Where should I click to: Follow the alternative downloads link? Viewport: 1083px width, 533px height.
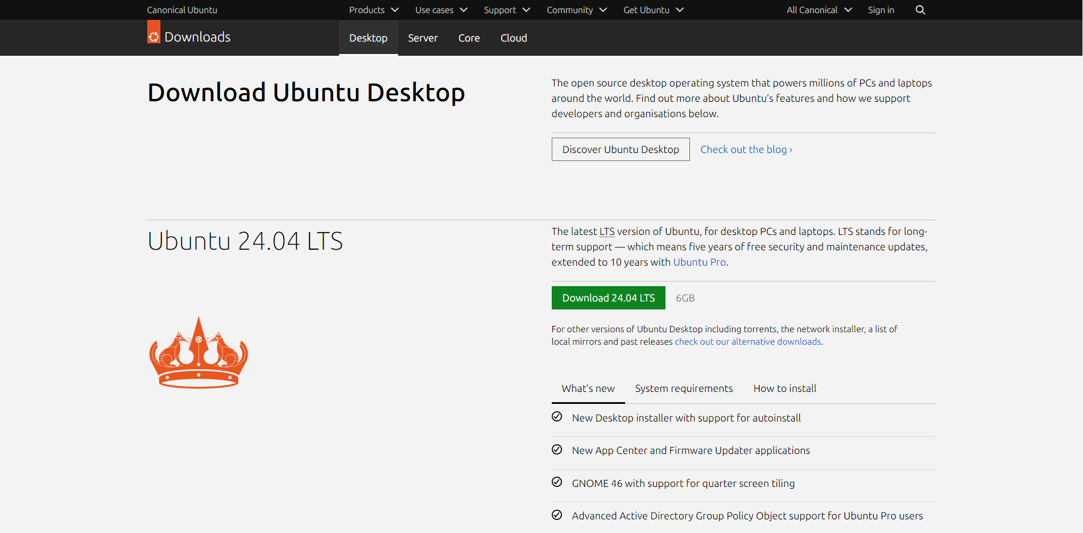click(x=748, y=342)
